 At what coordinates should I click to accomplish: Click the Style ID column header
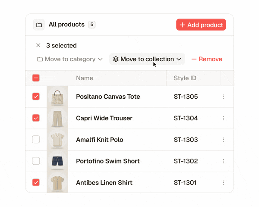pyautogui.click(x=185, y=78)
